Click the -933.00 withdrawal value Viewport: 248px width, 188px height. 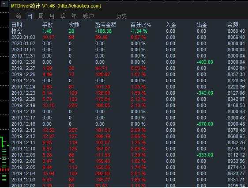tap(205, 155)
